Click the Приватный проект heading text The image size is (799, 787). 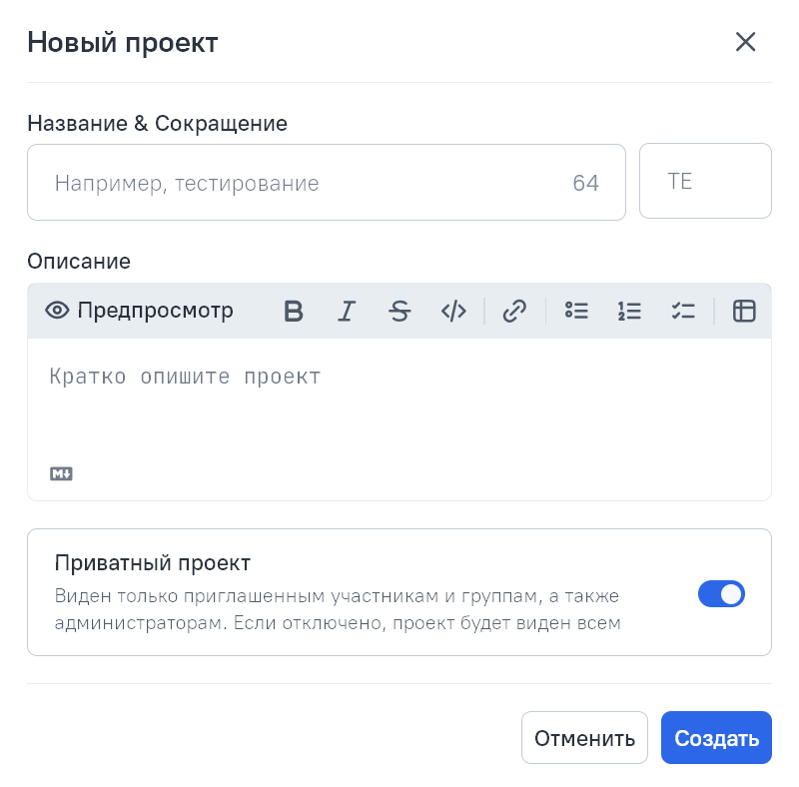pyautogui.click(x=153, y=561)
